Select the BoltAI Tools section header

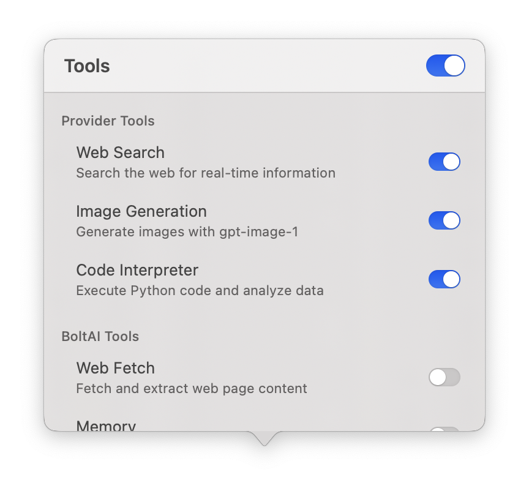pos(100,336)
